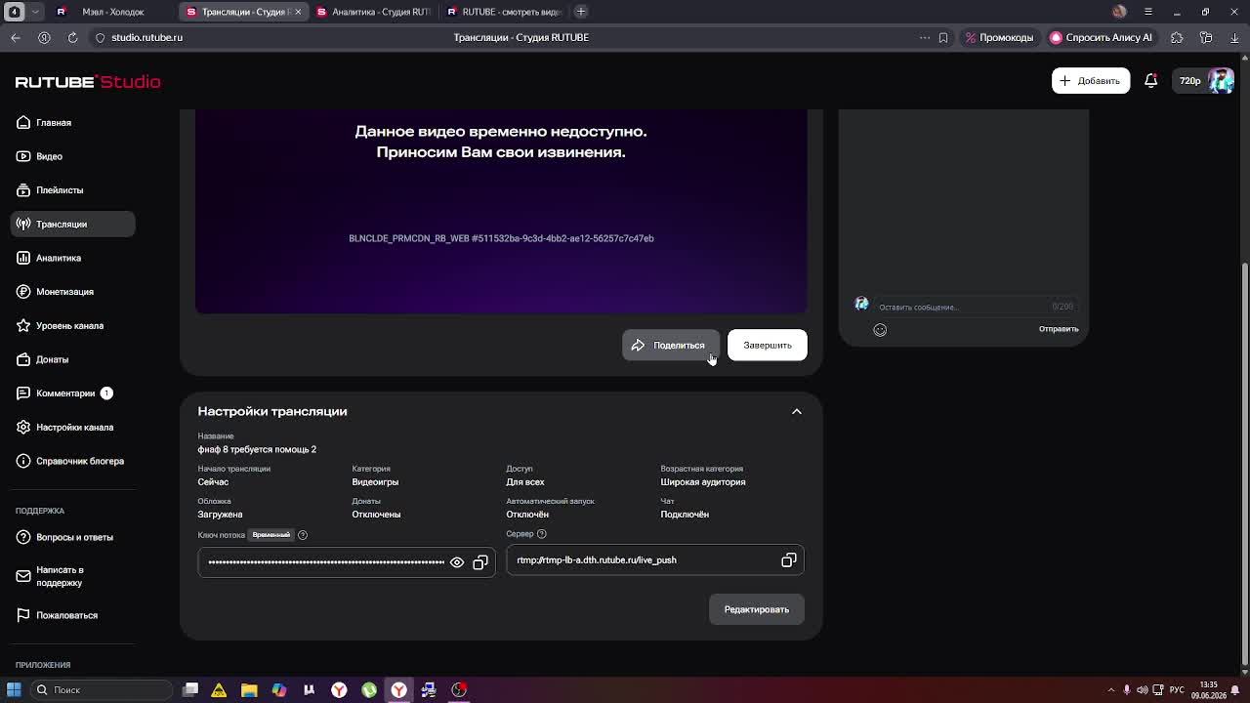Click the Донаты icon in sidebar
Image resolution: width=1250 pixels, height=703 pixels.
click(23, 359)
